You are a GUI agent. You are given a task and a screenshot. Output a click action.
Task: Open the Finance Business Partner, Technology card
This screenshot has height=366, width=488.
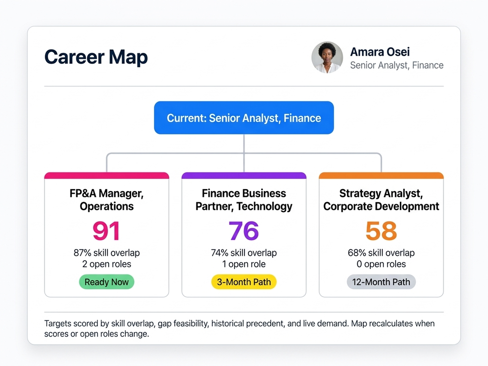244,200
